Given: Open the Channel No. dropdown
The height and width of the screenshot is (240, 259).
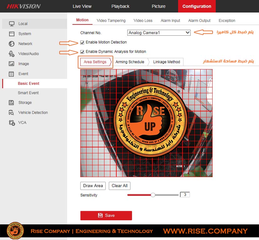Looking at the screenshot, I should tap(159, 33).
